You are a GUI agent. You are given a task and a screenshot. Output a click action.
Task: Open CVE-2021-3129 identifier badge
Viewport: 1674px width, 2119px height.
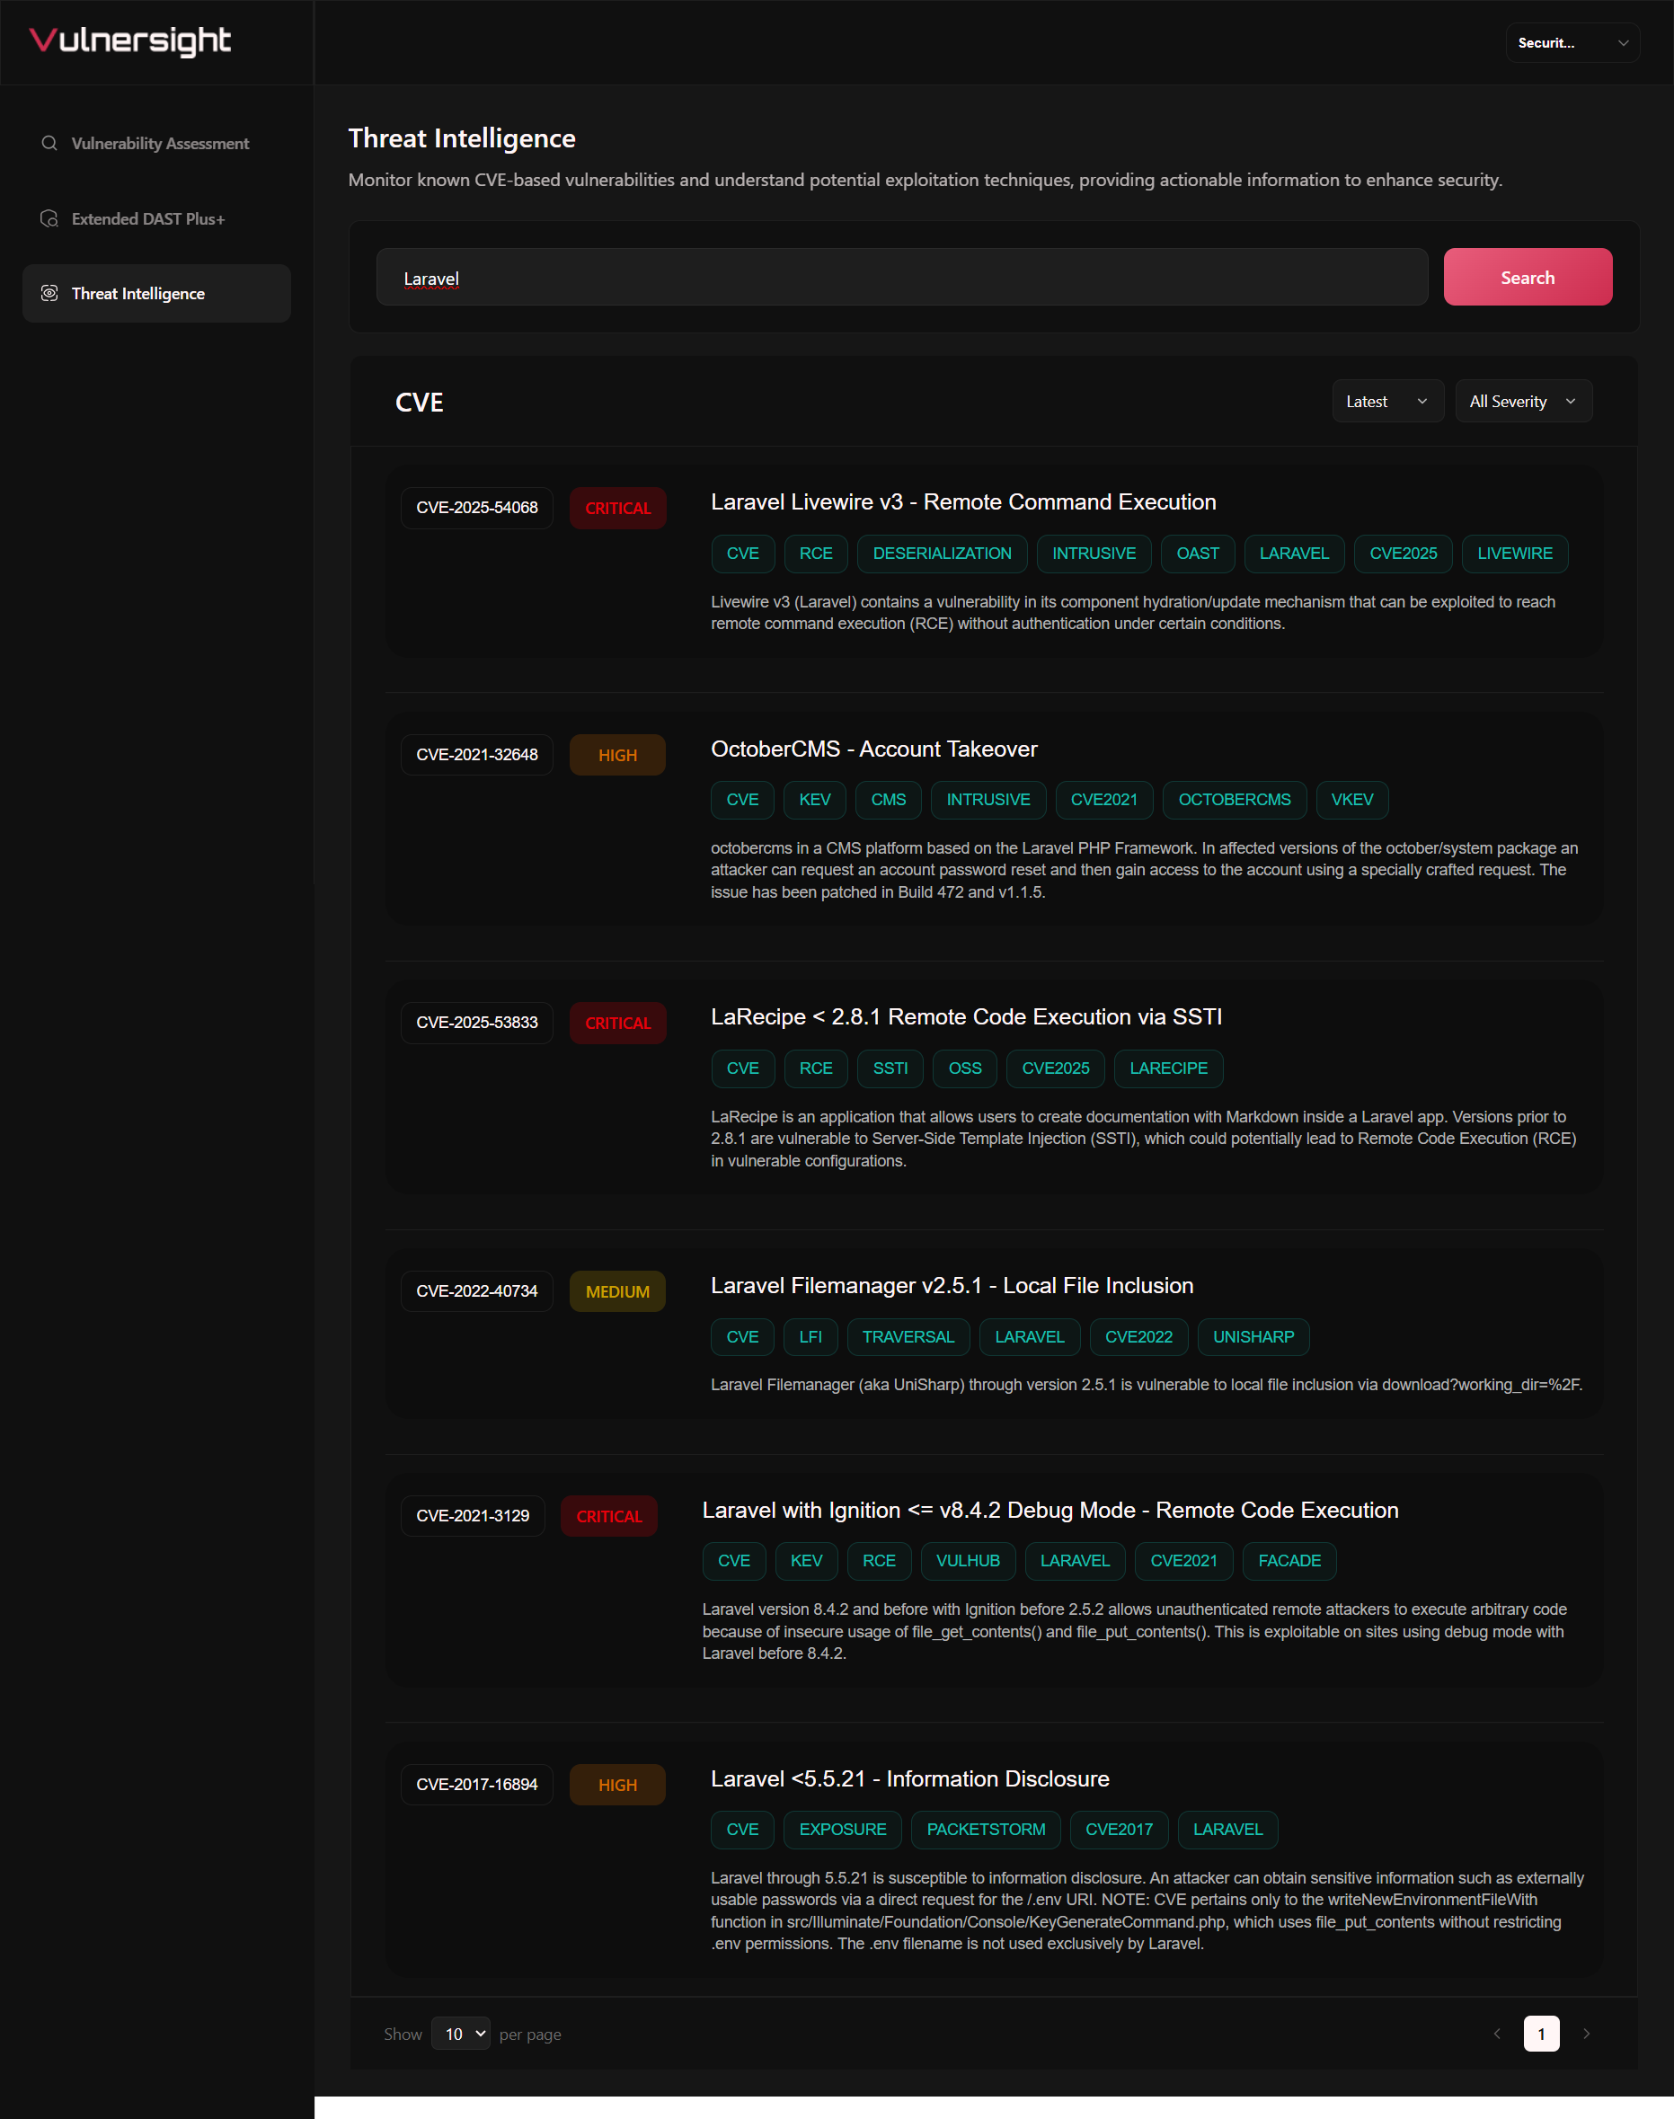[x=473, y=1515]
